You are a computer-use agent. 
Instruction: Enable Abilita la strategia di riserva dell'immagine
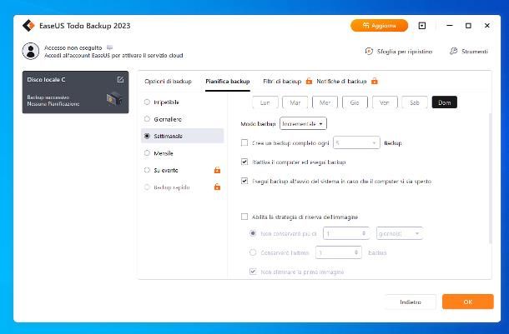(x=244, y=217)
